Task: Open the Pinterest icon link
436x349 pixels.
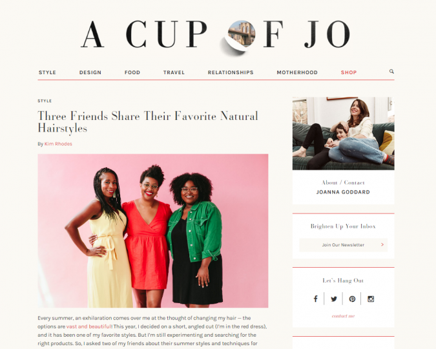Action: [x=352, y=299]
